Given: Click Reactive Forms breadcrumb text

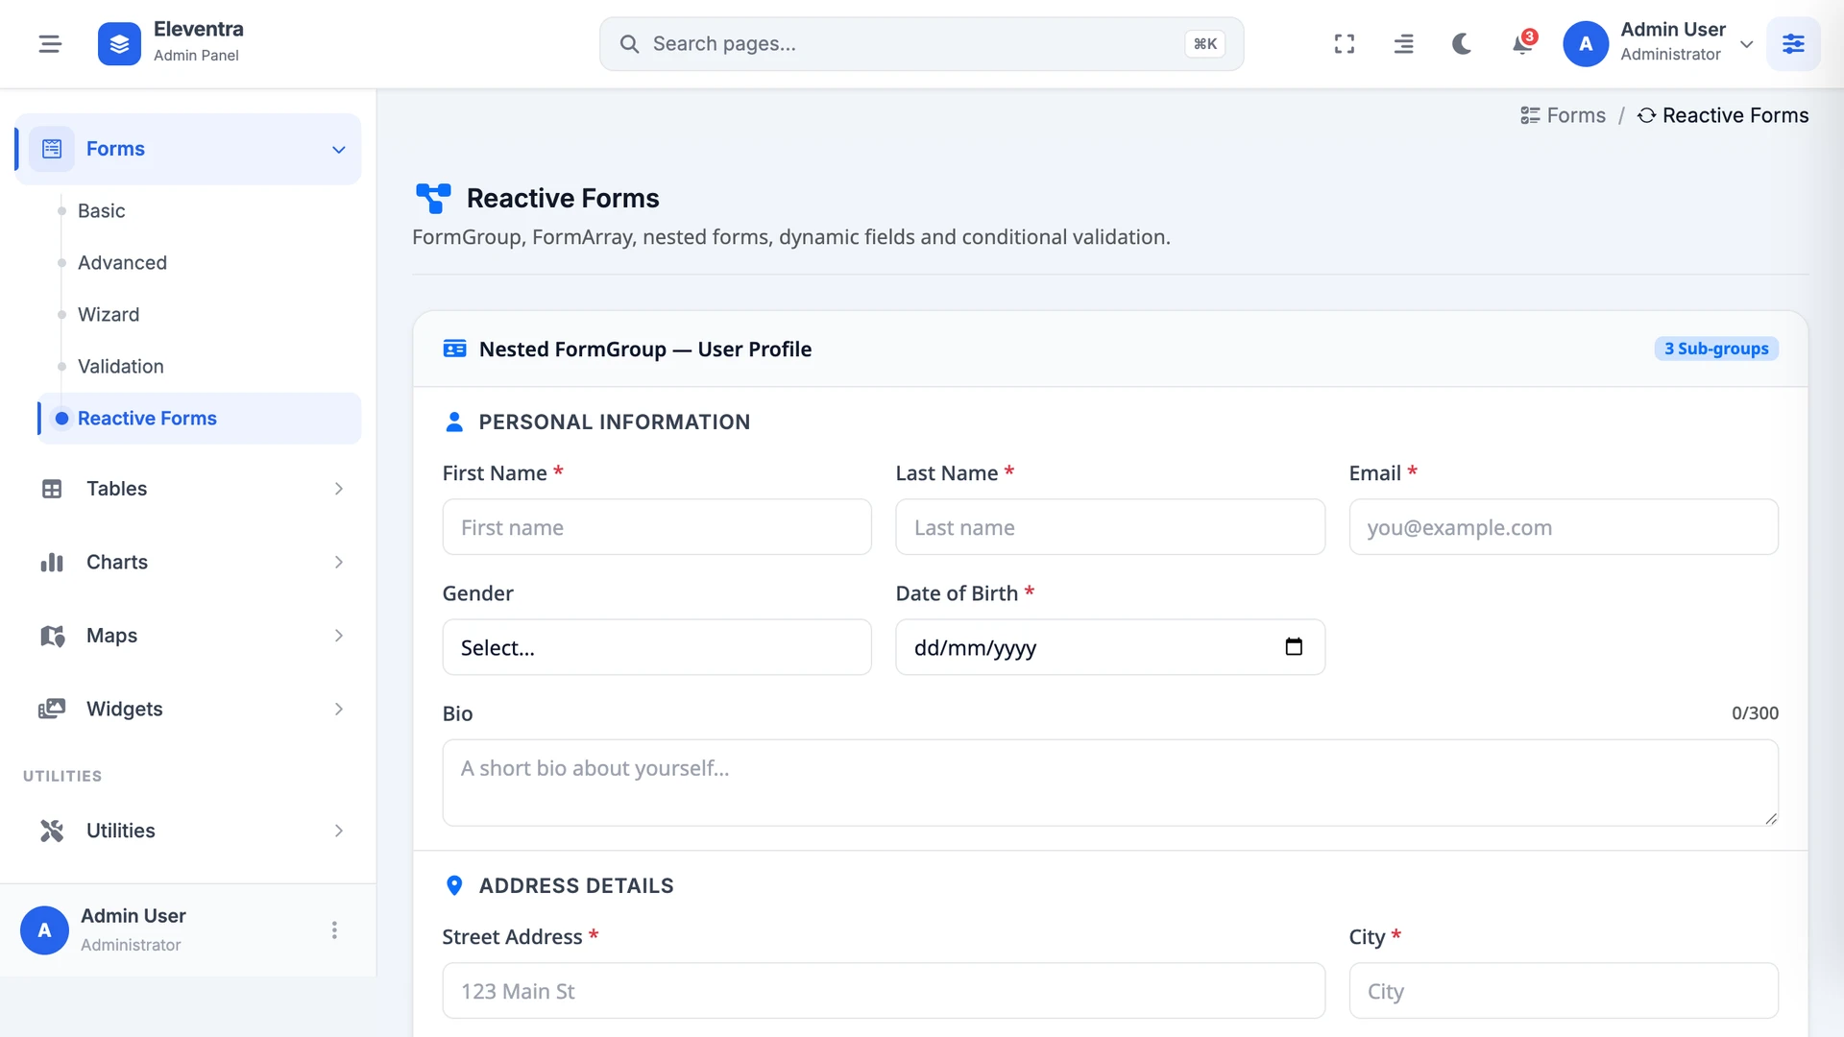Looking at the screenshot, I should (x=1735, y=115).
